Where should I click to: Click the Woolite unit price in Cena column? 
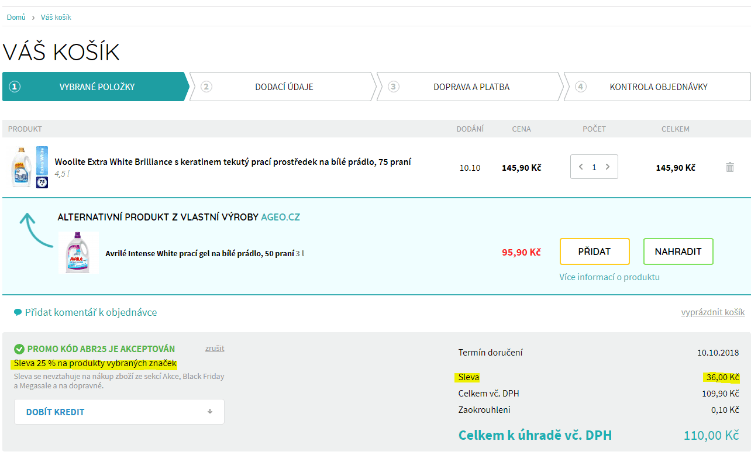pyautogui.click(x=522, y=168)
